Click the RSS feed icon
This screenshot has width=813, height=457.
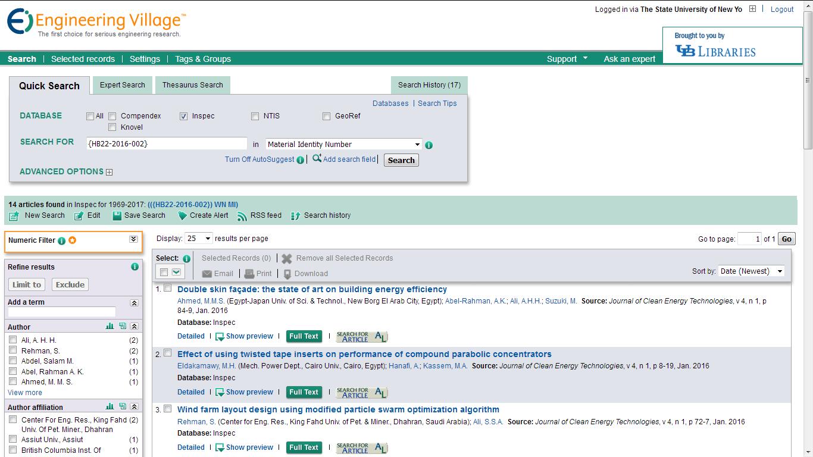pyautogui.click(x=242, y=216)
